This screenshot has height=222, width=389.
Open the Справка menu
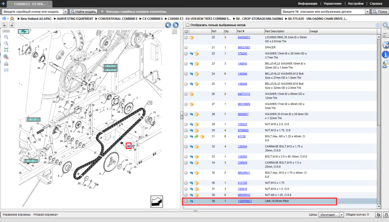pyautogui.click(x=376, y=3)
